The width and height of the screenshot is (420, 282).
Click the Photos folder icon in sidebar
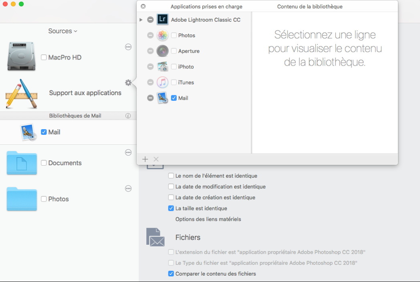[22, 199]
